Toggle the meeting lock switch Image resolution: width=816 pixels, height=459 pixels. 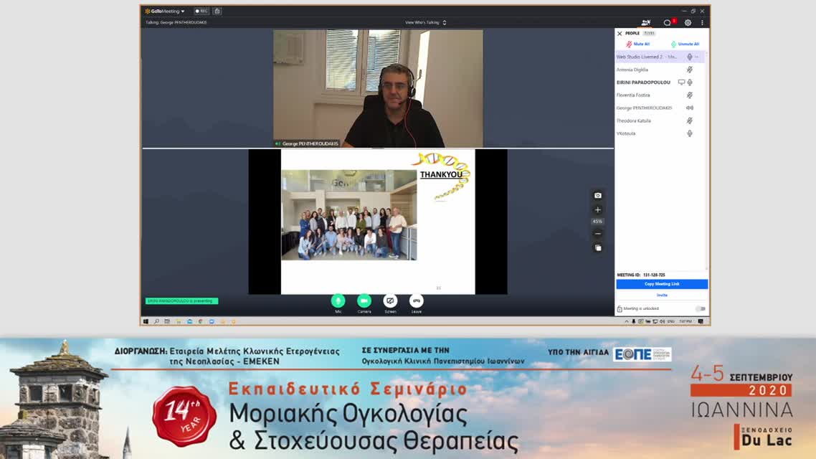(700, 309)
